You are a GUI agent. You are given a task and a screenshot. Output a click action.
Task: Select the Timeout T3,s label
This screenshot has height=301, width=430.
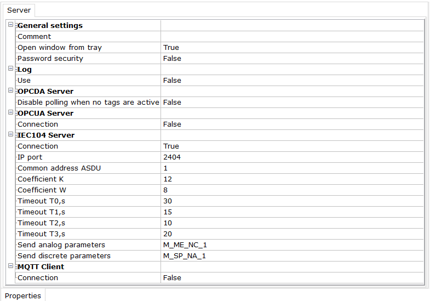[x=42, y=234]
